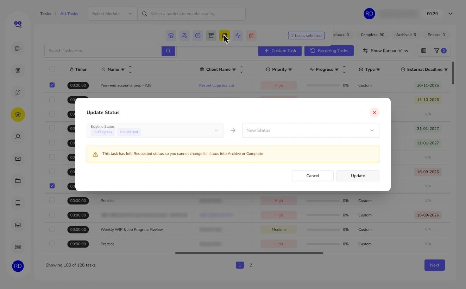Open the magnet icon in the sidebar

[18, 70]
